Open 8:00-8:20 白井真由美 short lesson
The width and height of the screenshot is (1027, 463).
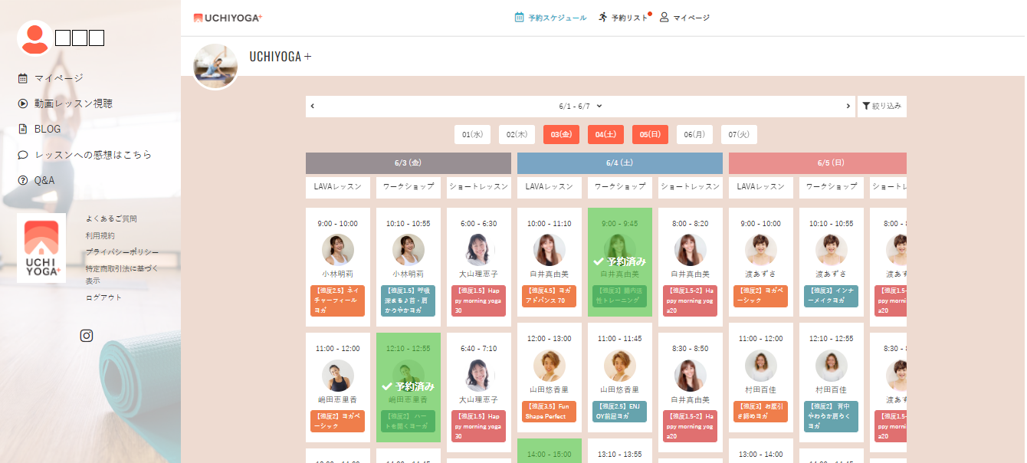point(691,265)
